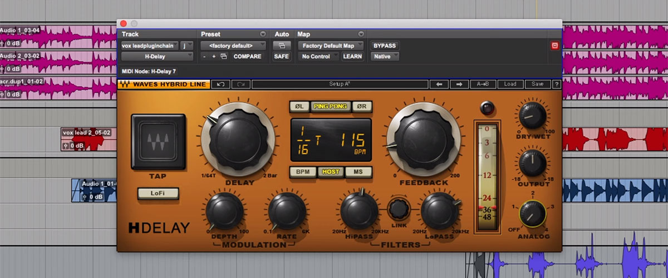Open No Control dropdown
Image resolution: width=668 pixels, height=278 pixels.
pyautogui.click(x=317, y=56)
